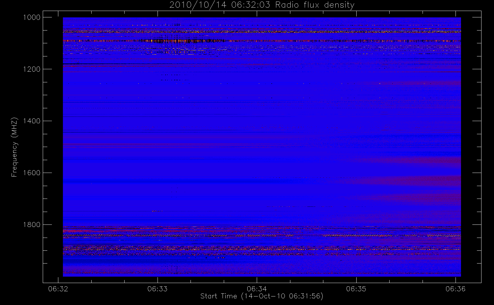Select the 1200 frequency tick label
Screen dimensions: 494x305
[32, 69]
